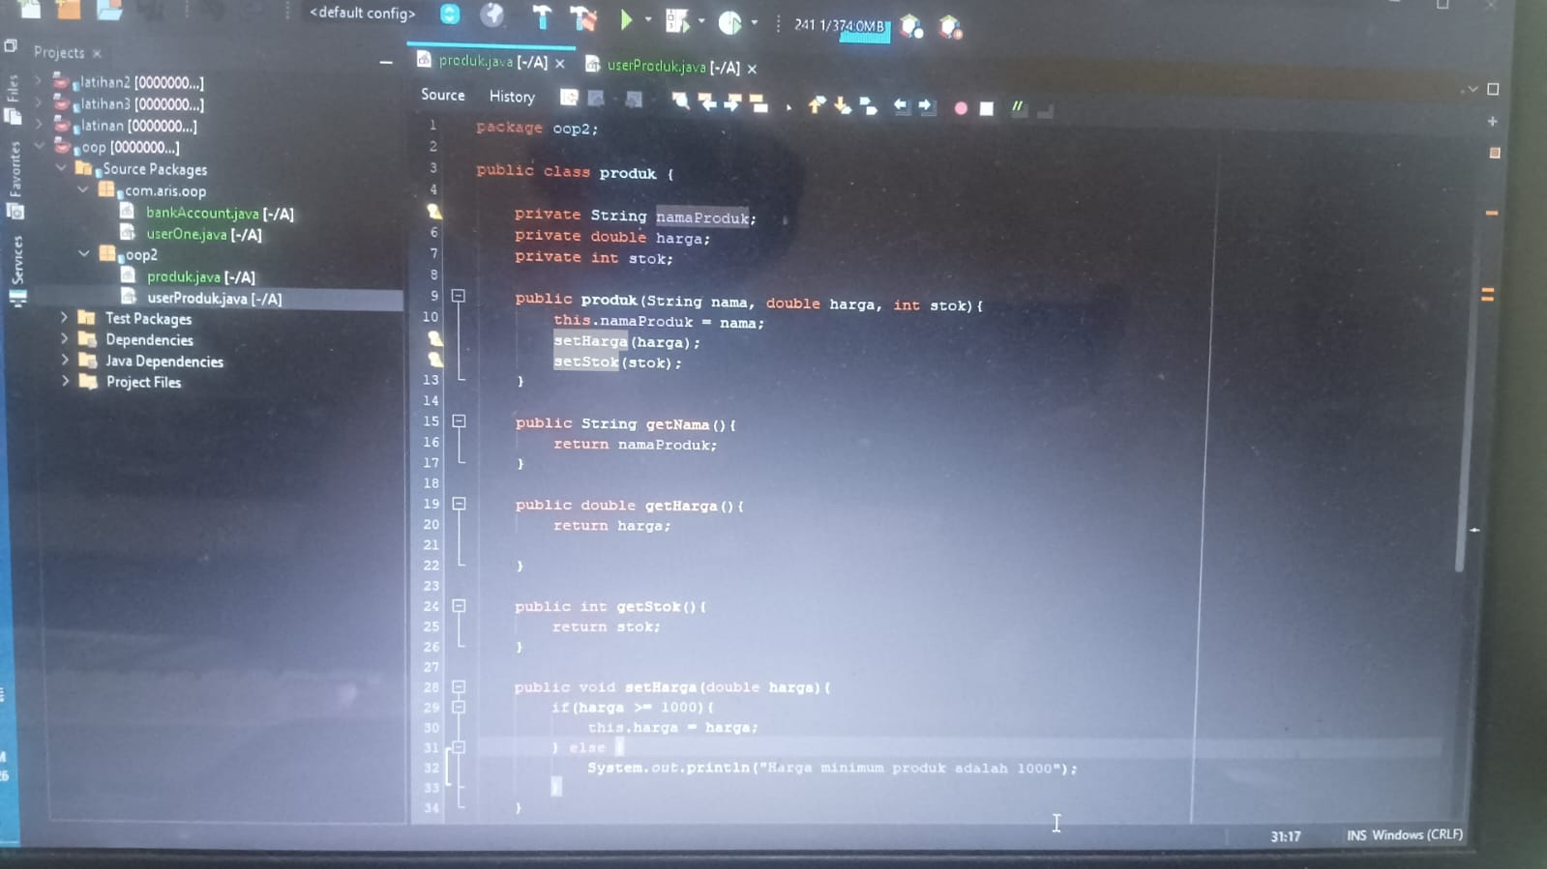Click the first profiler snapshot icon after memory

point(910,26)
